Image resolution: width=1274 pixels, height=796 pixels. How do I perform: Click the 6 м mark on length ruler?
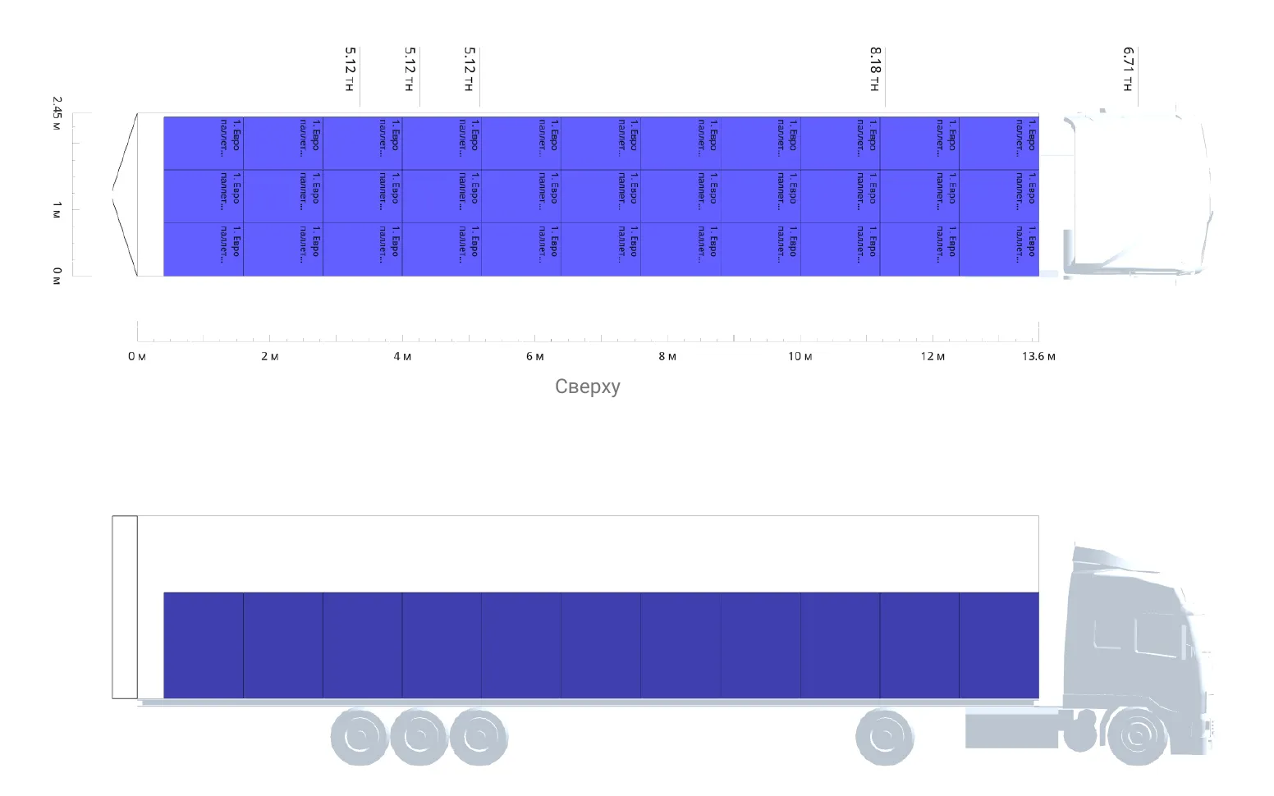[534, 356]
